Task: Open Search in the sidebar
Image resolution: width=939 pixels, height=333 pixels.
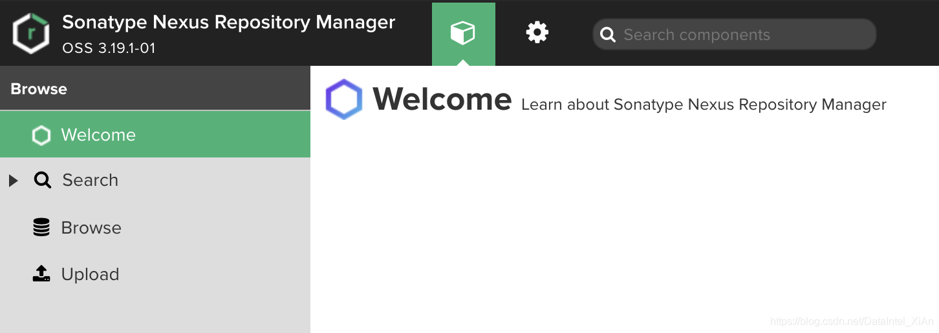Action: [155, 180]
